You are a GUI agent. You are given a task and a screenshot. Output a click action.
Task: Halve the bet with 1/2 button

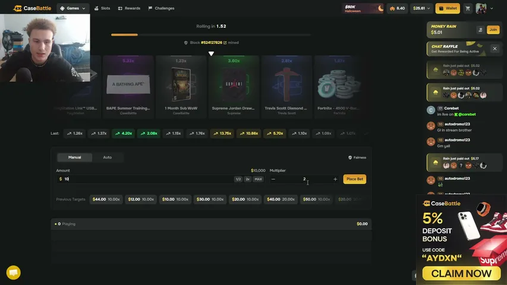coord(238,179)
